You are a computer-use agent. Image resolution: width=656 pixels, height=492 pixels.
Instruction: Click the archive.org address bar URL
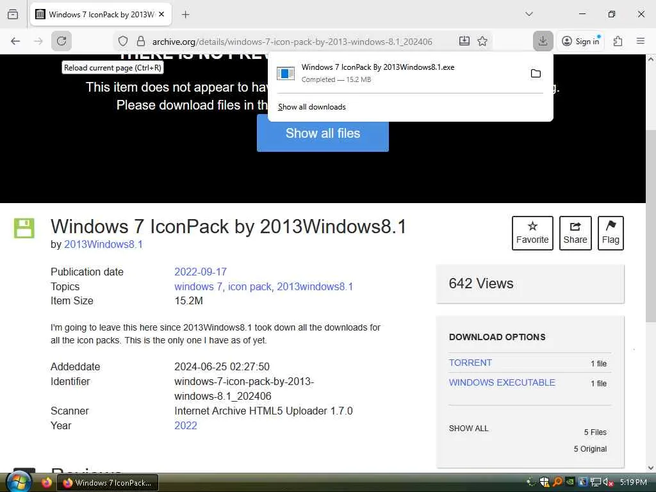[292, 42]
